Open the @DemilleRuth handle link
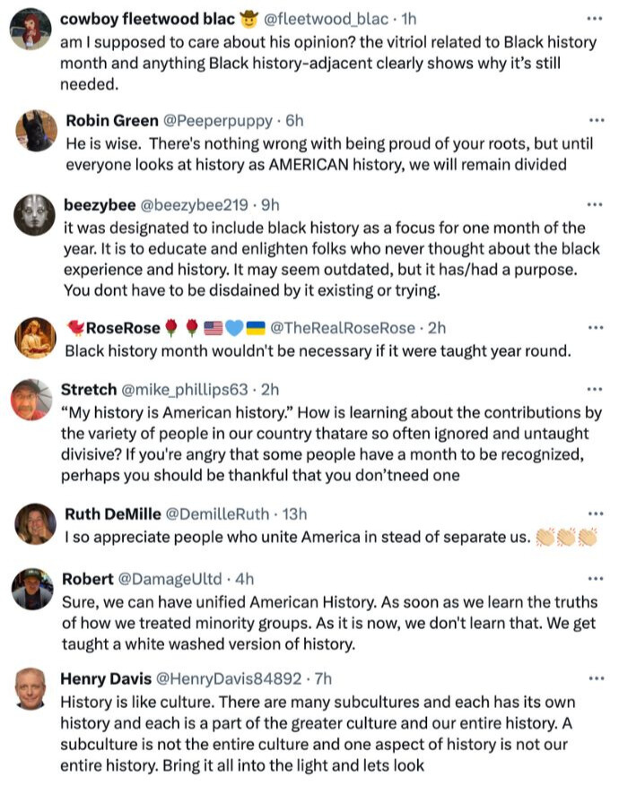619x794 pixels. 217,514
